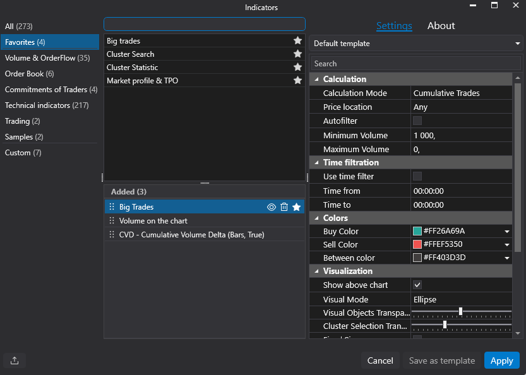Click the Sell Color red swatch

417,244
